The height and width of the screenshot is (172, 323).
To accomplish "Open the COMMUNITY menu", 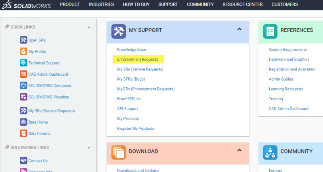I will click(x=200, y=4).
